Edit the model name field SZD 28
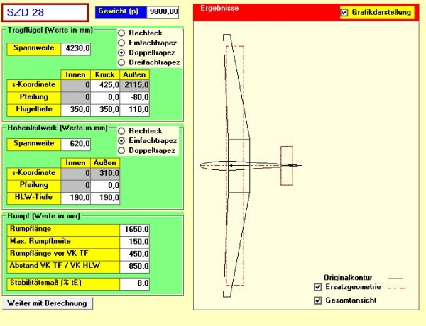Viewport: 426px width, 326px height. [45, 13]
